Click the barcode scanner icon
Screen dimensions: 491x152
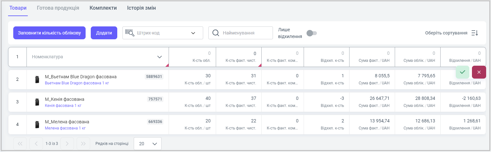pos(130,33)
